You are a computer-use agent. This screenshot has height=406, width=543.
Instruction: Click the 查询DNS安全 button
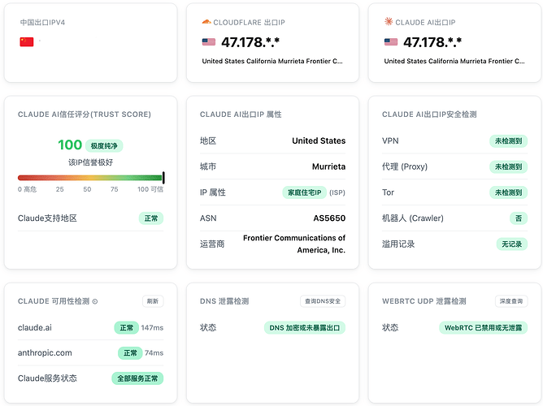tap(323, 301)
